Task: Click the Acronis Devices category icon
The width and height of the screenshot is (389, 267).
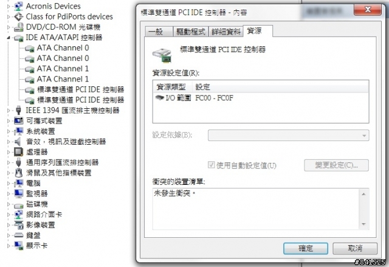Action: click(19, 6)
